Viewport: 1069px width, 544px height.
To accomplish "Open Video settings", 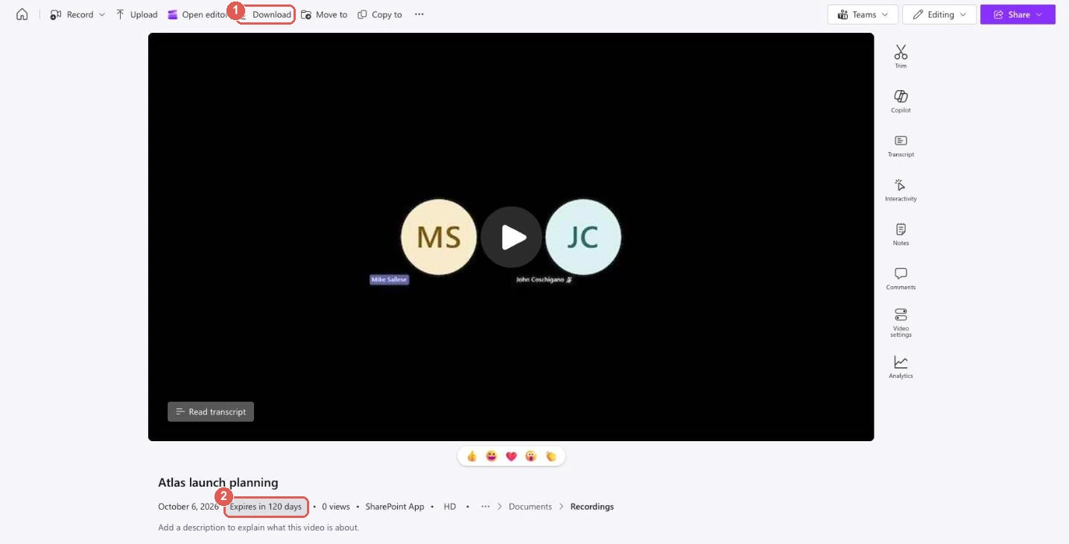I will point(901,323).
